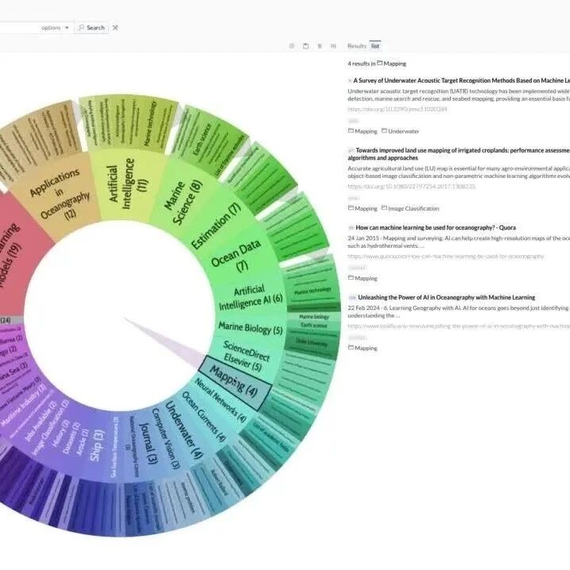Select the Marine Biology (5) chart segment
This screenshot has width=570, height=570.
coord(250,329)
